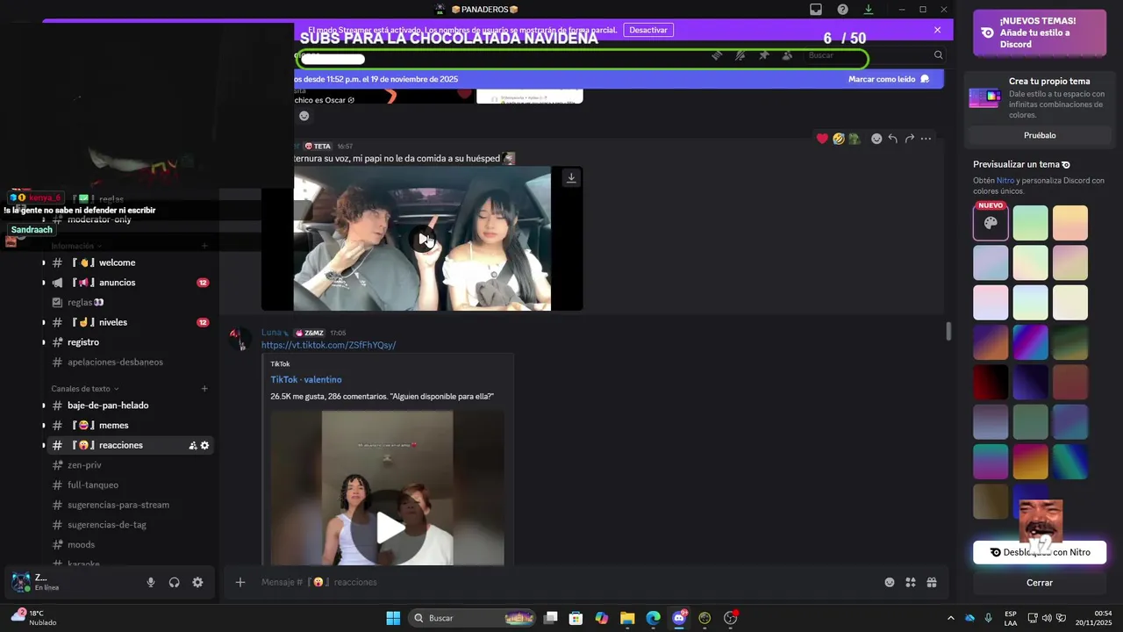Forward TETA's message arrow
Viewport: 1123px width, 632px height.
click(x=909, y=139)
